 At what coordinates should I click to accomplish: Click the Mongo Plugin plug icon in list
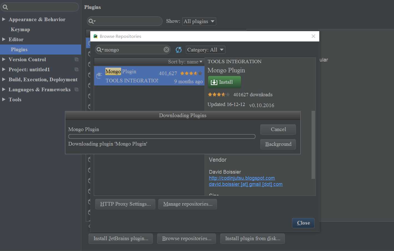coord(99,75)
